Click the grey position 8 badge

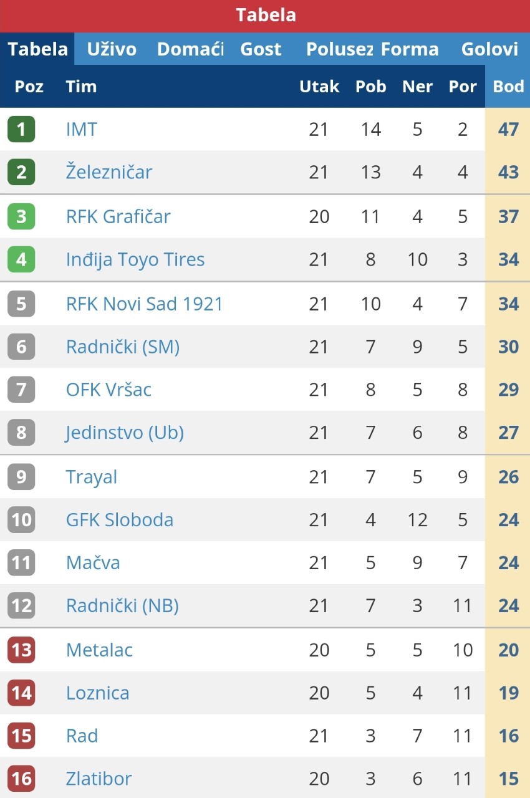[21, 432]
